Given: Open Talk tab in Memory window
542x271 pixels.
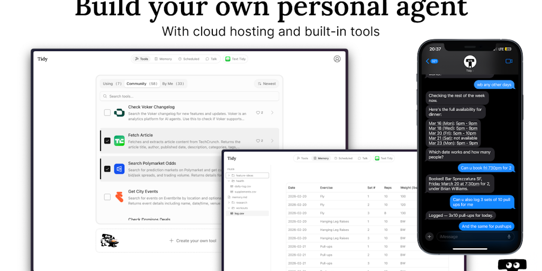Looking at the screenshot, I should pos(363,158).
